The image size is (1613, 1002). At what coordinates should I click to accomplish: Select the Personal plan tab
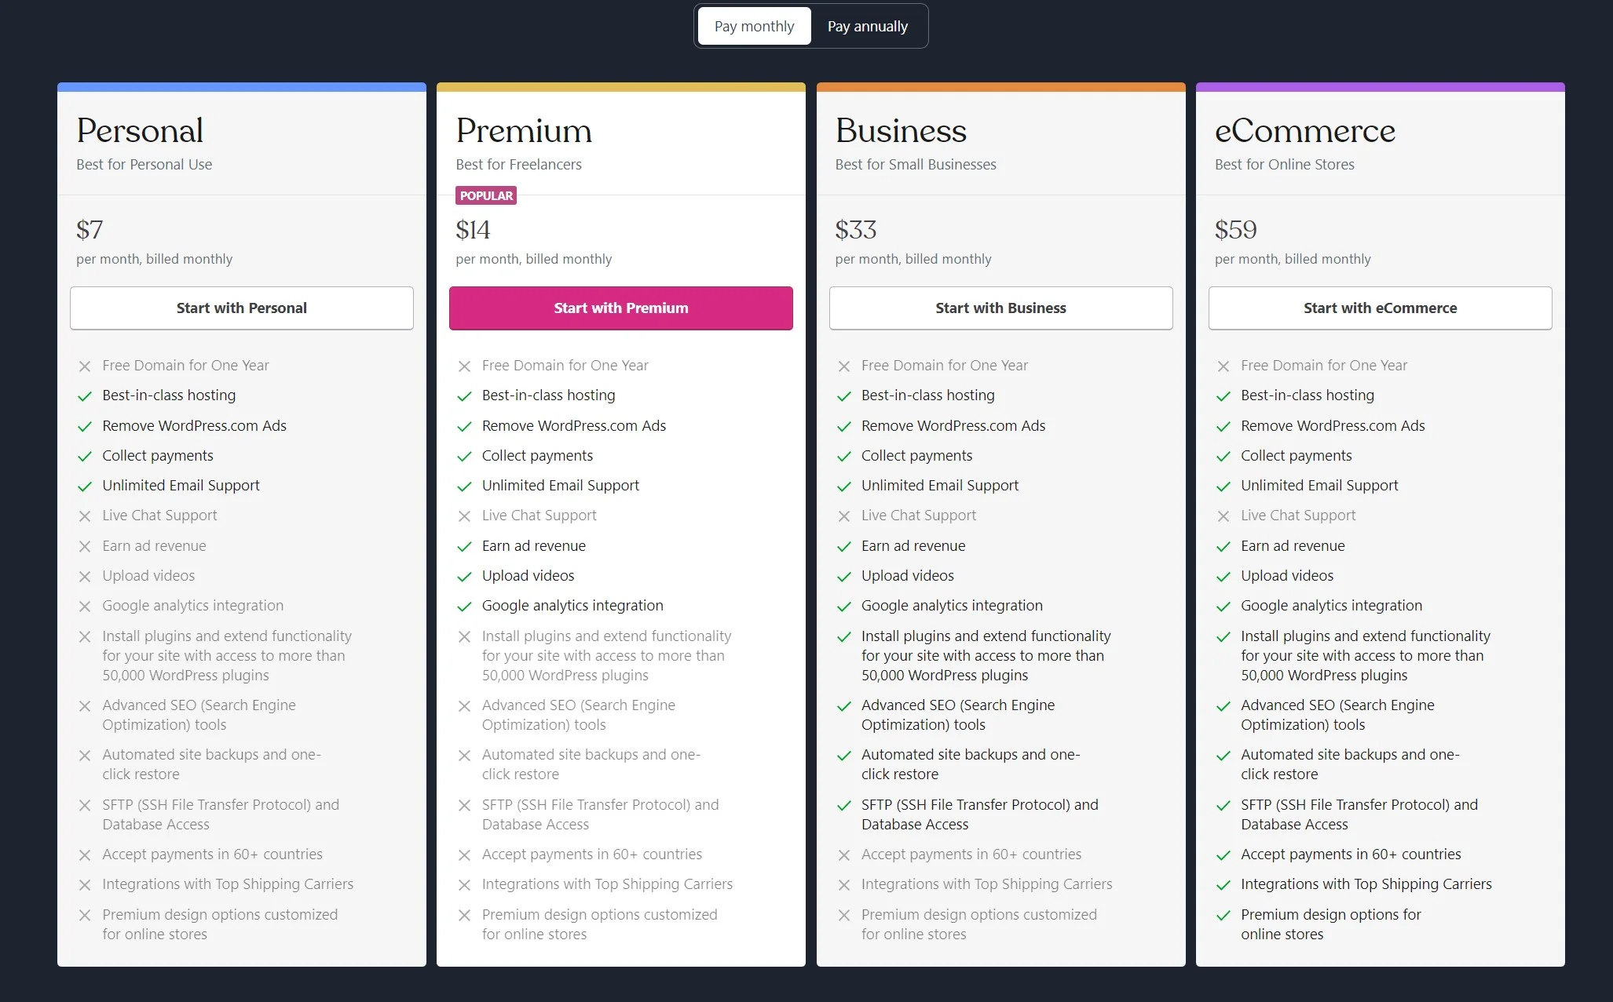[242, 307]
